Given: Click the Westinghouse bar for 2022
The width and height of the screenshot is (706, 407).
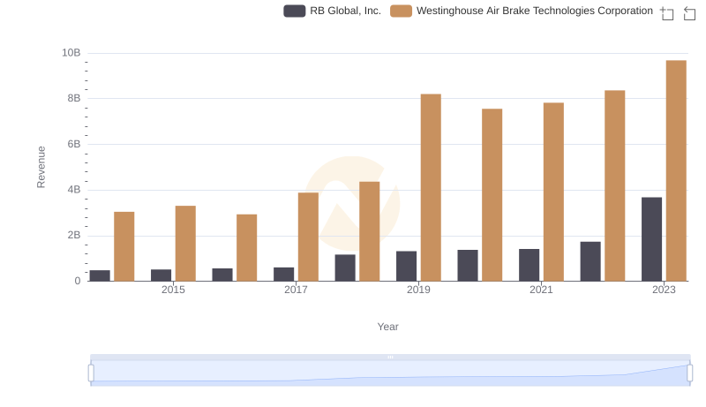Looking at the screenshot, I should point(614,185).
